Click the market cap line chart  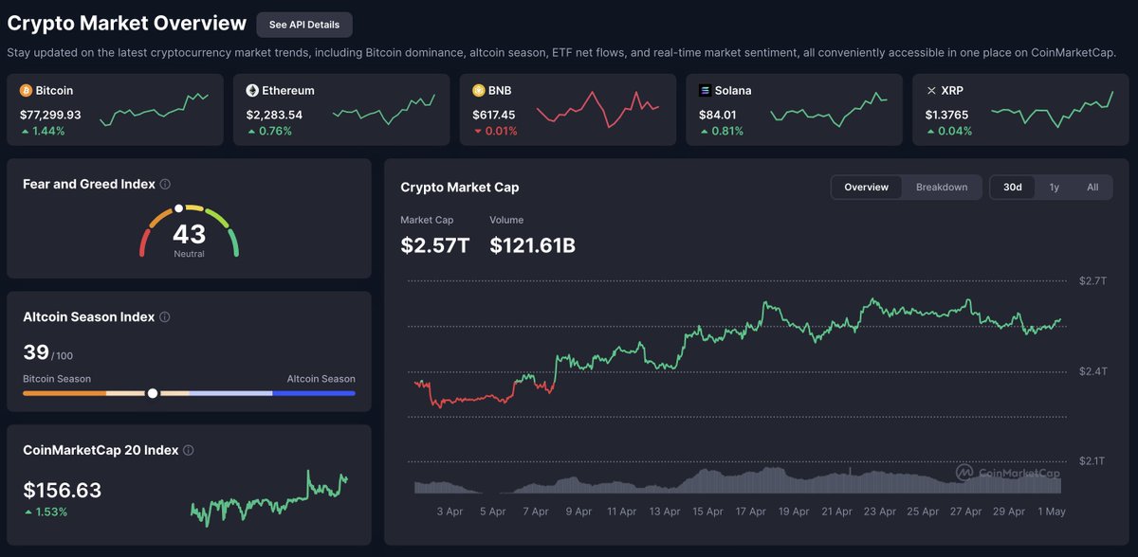[x=738, y=353]
